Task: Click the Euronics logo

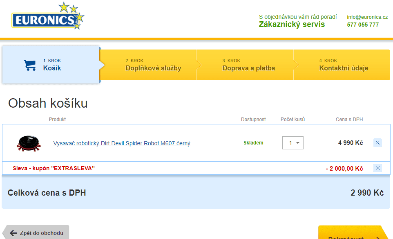Action: pos(48,16)
